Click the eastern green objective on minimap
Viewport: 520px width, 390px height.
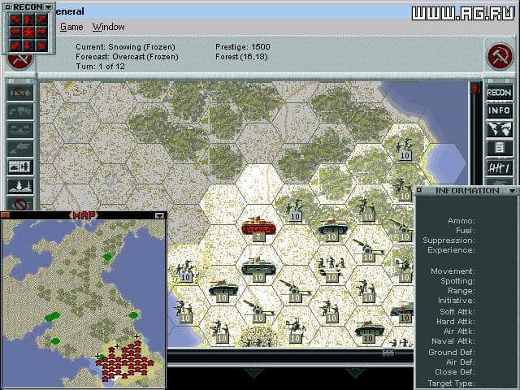tap(133, 315)
